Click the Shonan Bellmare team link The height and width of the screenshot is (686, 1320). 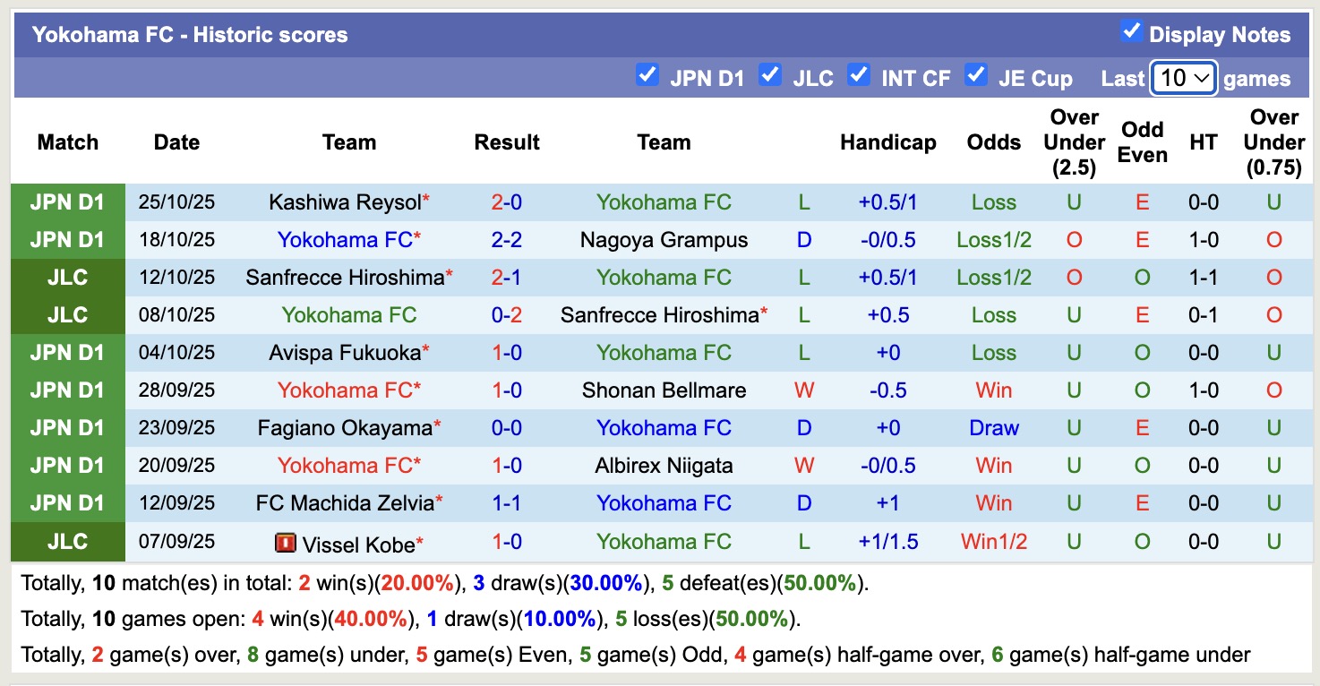point(664,390)
